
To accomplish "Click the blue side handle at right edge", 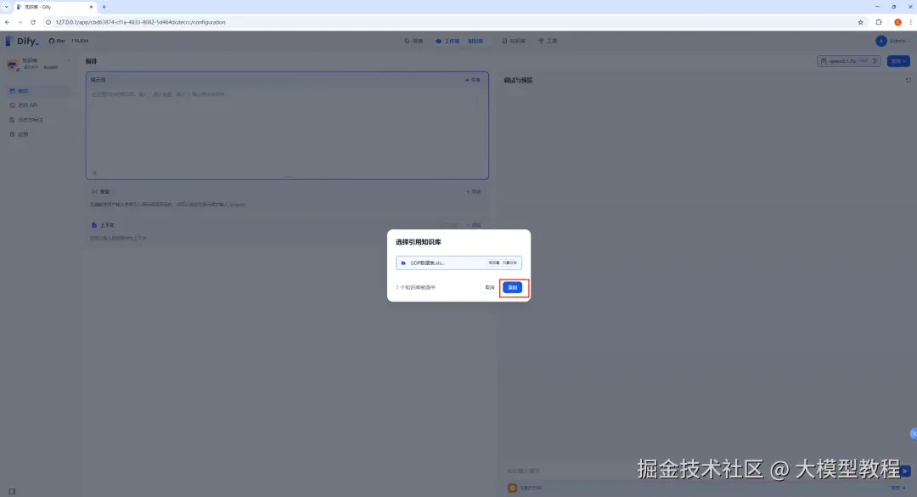I will coord(914,433).
